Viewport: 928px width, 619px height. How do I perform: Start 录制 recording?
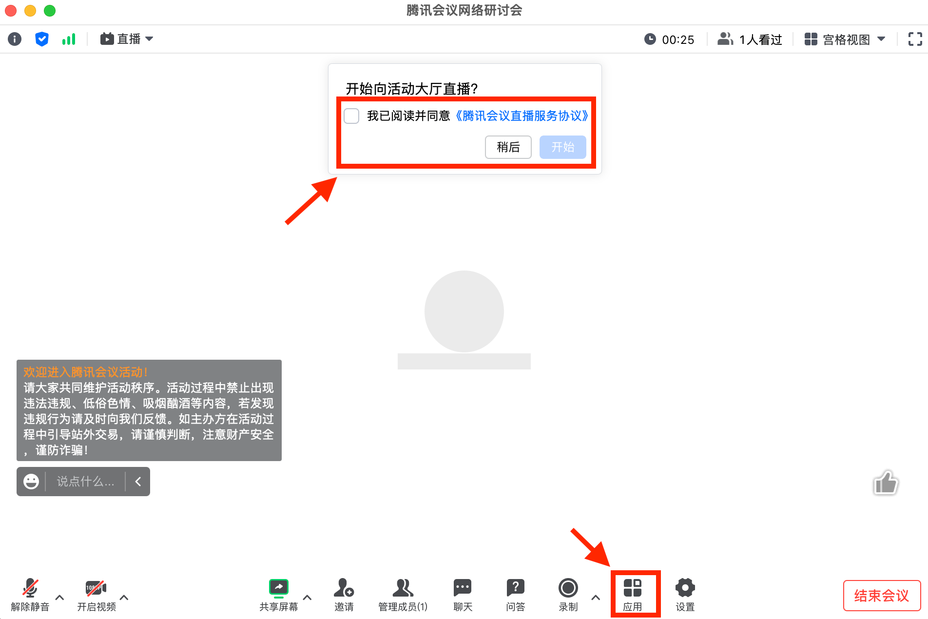(568, 595)
